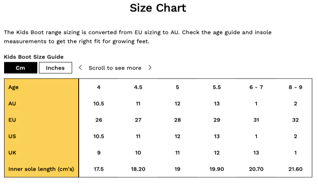Click the 'Scroll to see more' text
This screenshot has width=318, height=185.
coord(115,68)
